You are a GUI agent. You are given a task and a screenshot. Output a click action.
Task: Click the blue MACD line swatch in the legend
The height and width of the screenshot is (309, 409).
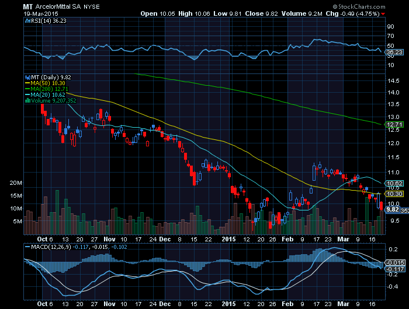(x=27, y=247)
